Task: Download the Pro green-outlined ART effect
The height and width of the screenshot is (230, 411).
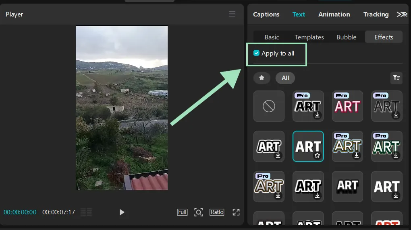Action: pos(396,156)
